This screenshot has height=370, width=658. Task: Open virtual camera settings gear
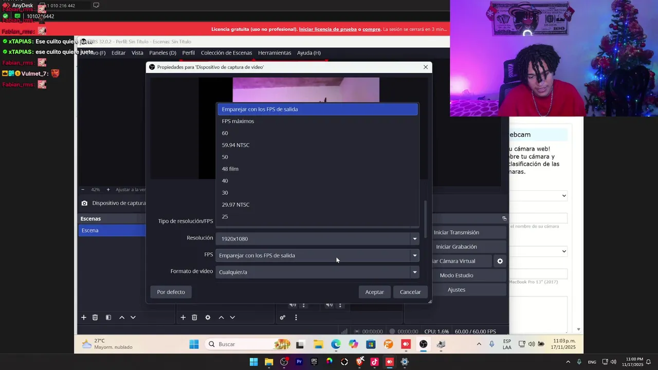coord(500,261)
